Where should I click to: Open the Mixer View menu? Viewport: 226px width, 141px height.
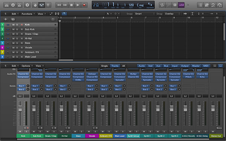click(39, 66)
